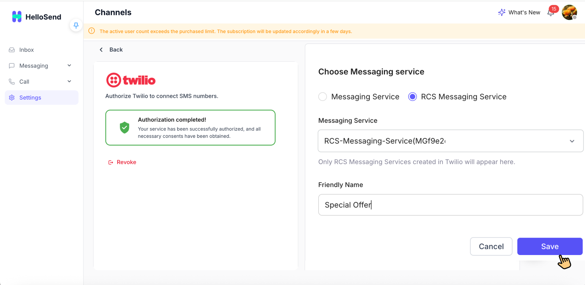Click Revoke to remove Twilio authorization
This screenshot has width=585, height=285.
[126, 162]
